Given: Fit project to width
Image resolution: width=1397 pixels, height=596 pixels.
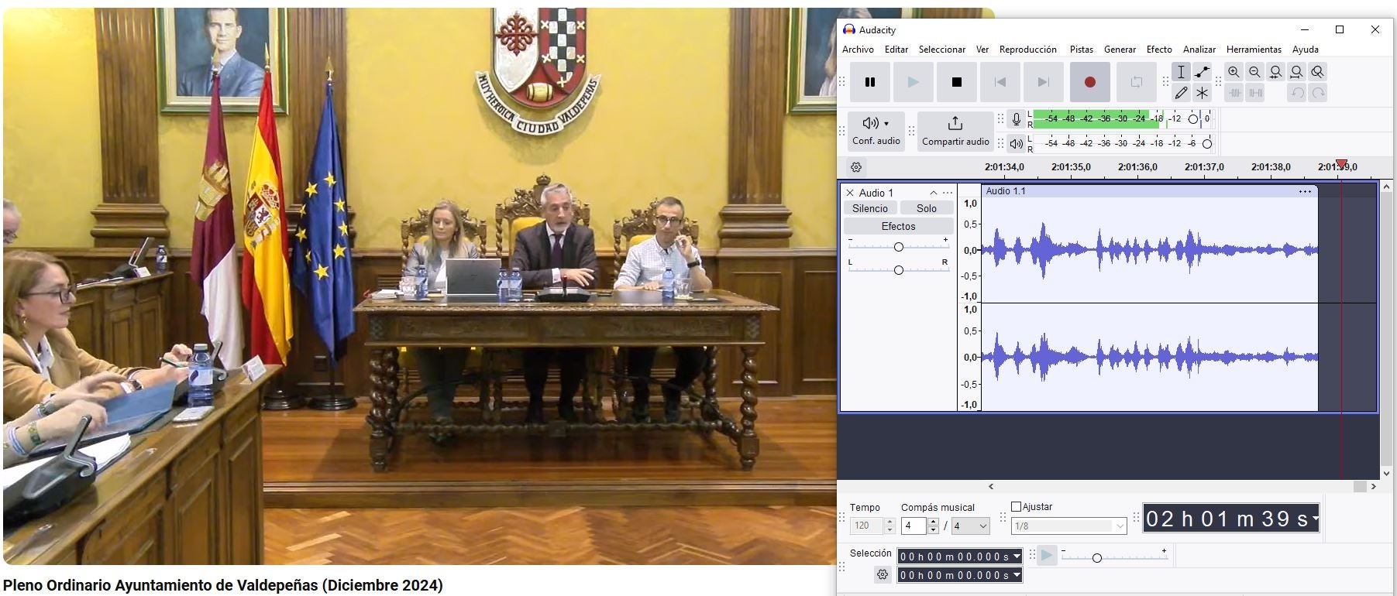Looking at the screenshot, I should pyautogui.click(x=1297, y=72).
